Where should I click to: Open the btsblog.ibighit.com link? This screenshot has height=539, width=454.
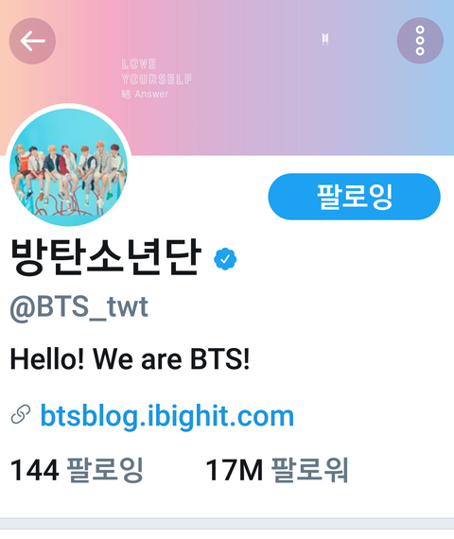tap(167, 416)
